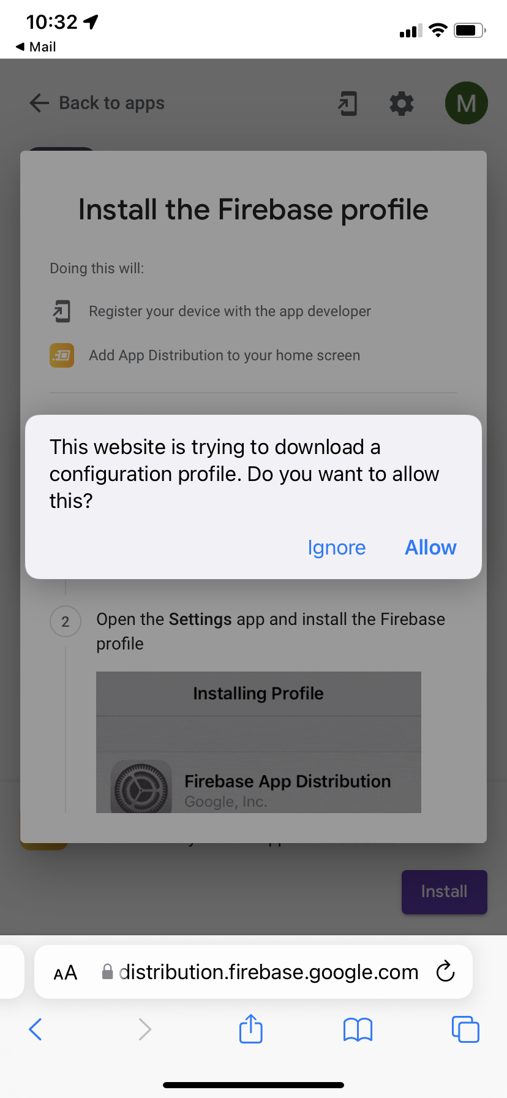The width and height of the screenshot is (507, 1098).
Task: Tap Ignore in the profile dialog
Action: point(336,547)
